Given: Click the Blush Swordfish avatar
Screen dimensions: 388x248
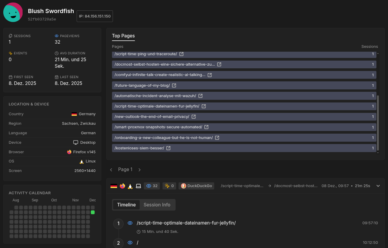Looking at the screenshot, I should click(13, 12).
